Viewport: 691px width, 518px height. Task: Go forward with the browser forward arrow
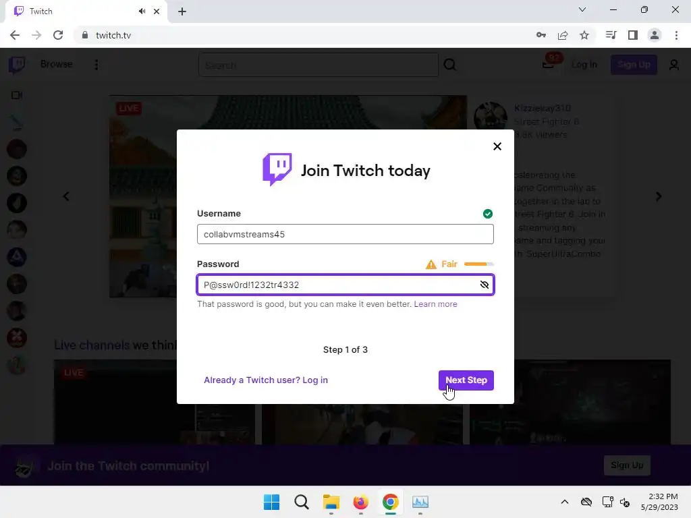pyautogui.click(x=36, y=35)
